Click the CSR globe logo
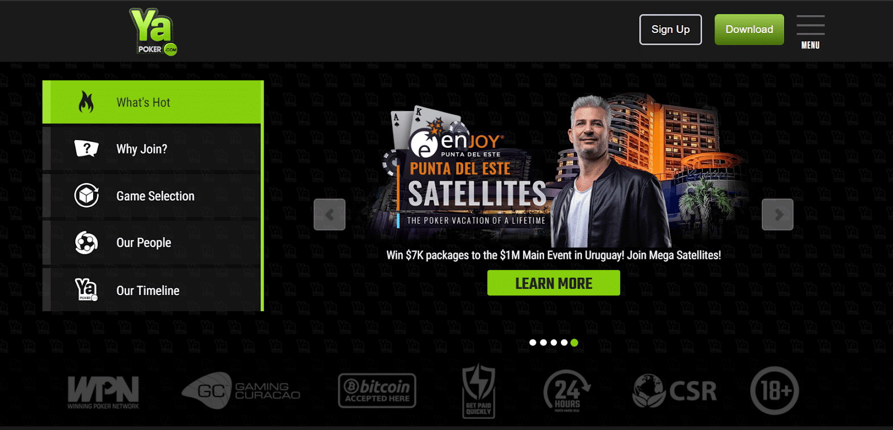893x430 pixels. click(675, 391)
